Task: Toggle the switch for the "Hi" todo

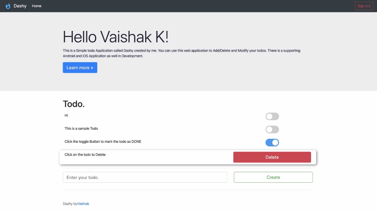Action: (272, 116)
